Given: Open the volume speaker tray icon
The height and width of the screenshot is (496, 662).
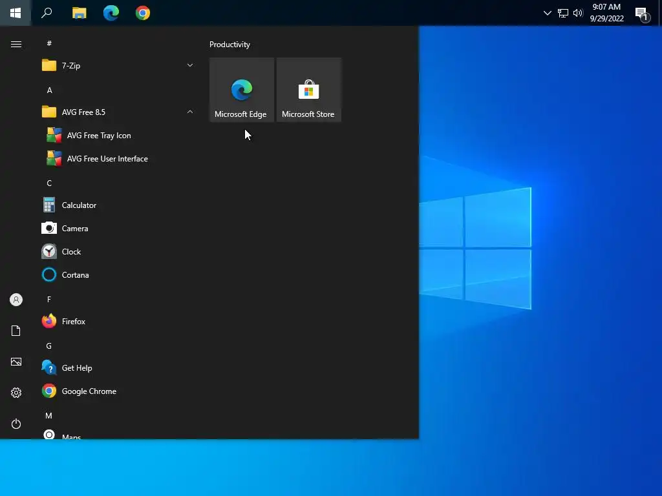Looking at the screenshot, I should point(578,13).
